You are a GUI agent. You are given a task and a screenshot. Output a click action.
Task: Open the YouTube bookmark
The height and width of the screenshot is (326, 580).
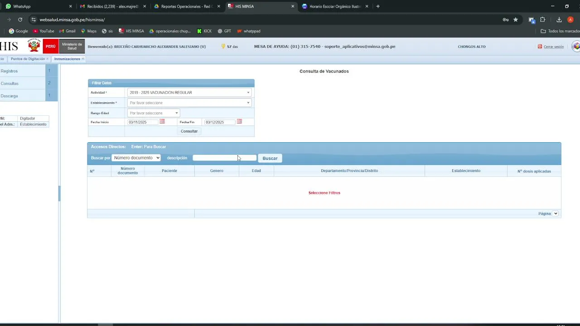click(x=43, y=31)
